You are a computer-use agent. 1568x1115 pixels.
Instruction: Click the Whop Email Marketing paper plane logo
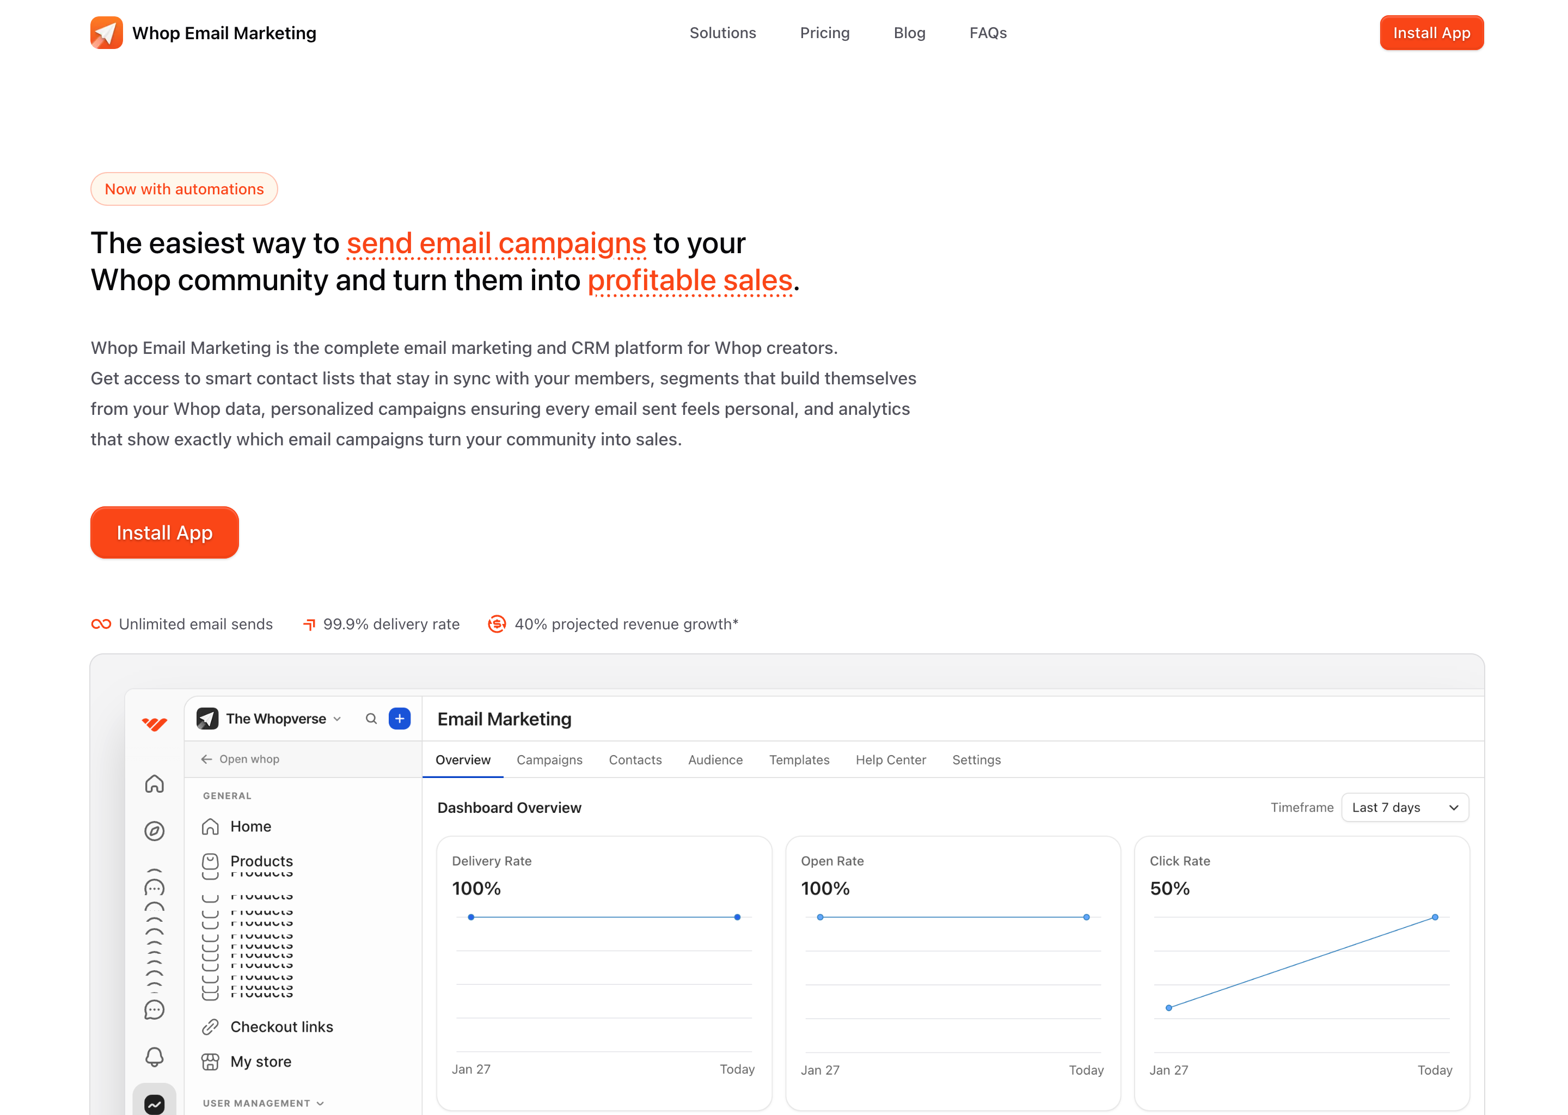coord(106,33)
